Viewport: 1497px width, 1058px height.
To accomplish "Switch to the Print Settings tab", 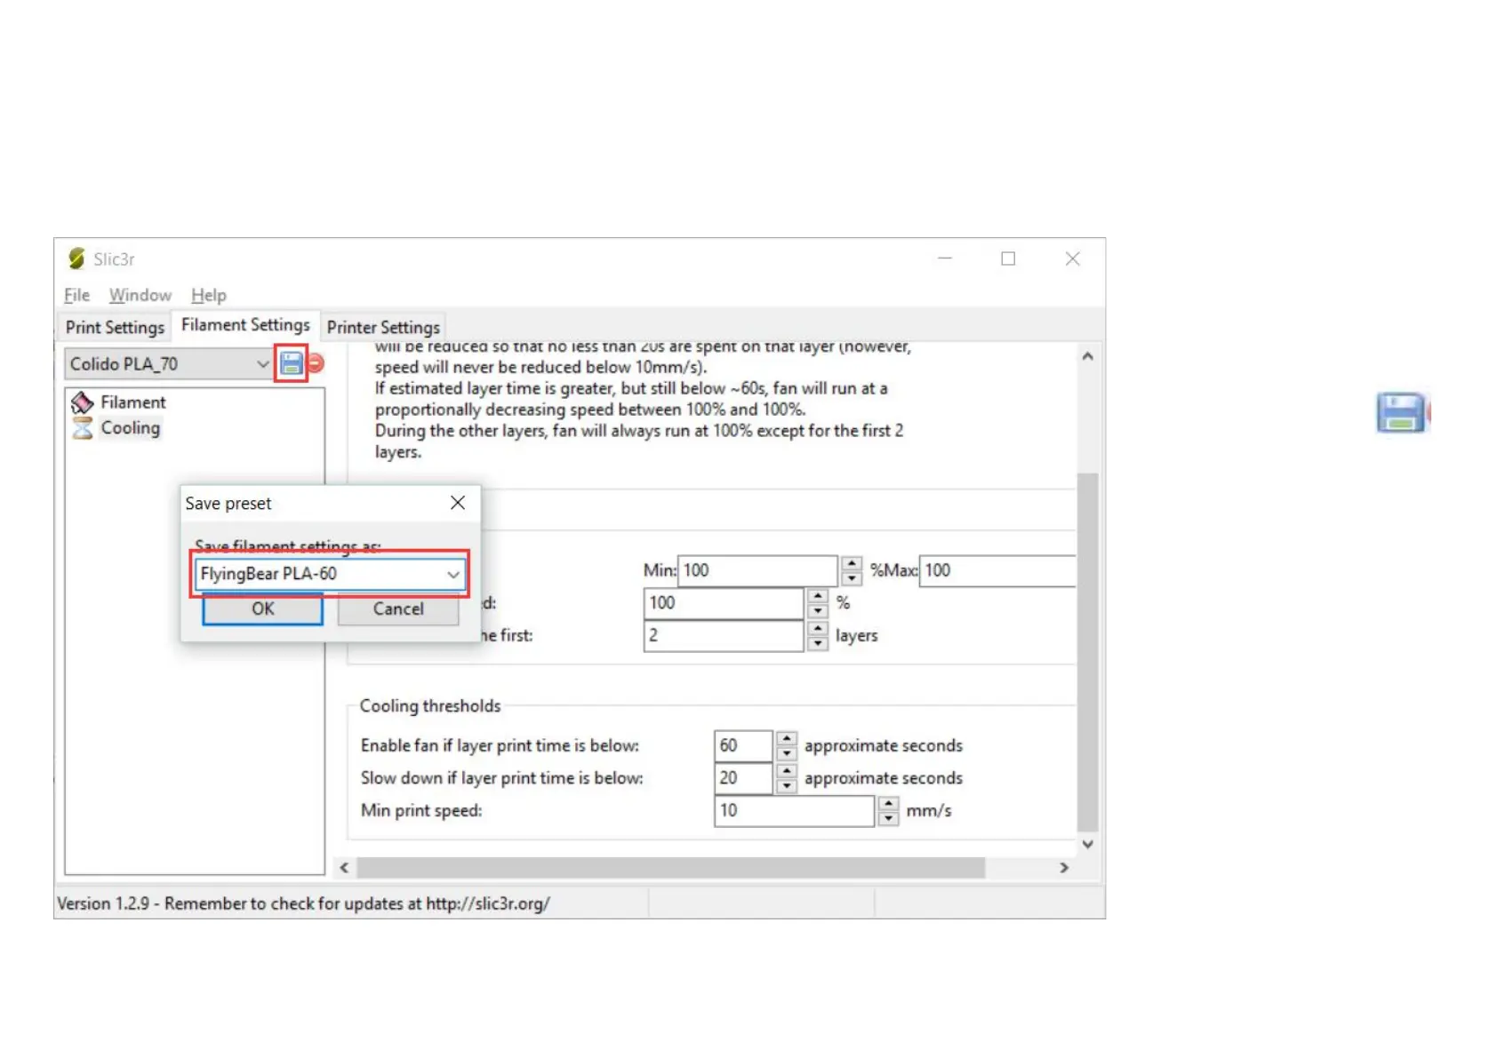I will (x=115, y=327).
